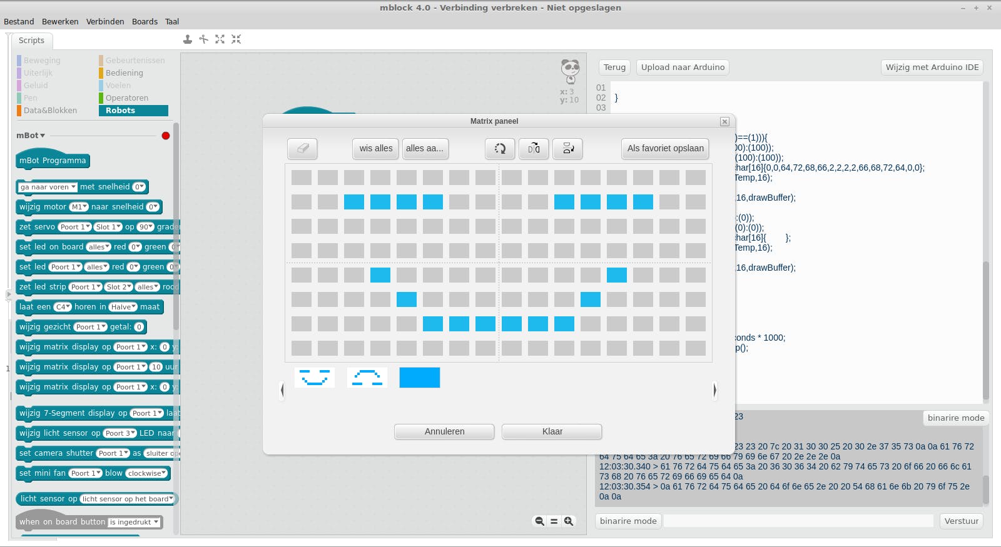
Task: Open the Poort 3 light sensor dropdown
Action: [x=119, y=433]
